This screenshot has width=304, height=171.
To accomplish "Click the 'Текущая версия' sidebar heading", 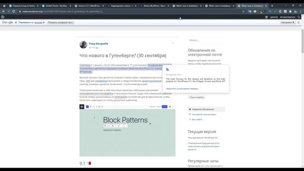I will pyautogui.click(x=202, y=132).
